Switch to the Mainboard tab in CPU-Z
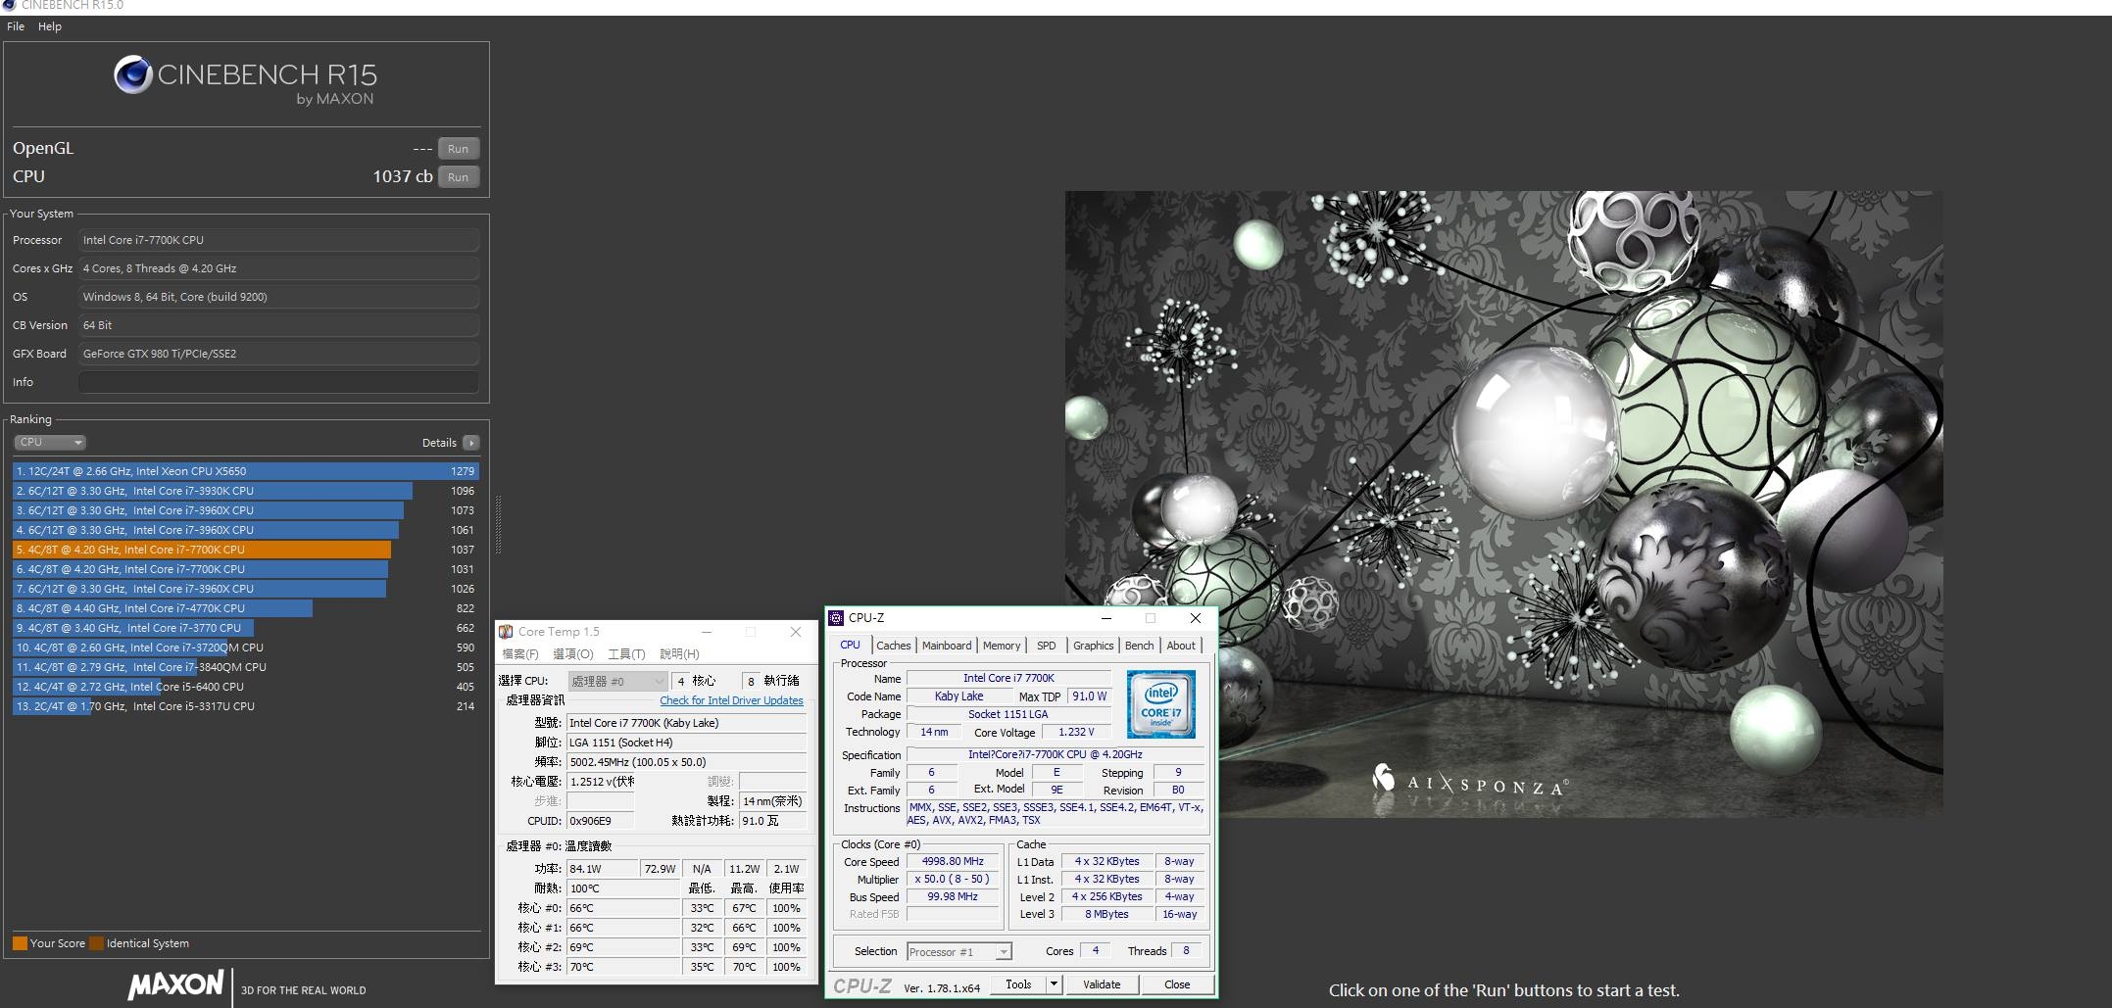Screen dimensions: 2112x1008 (x=946, y=646)
